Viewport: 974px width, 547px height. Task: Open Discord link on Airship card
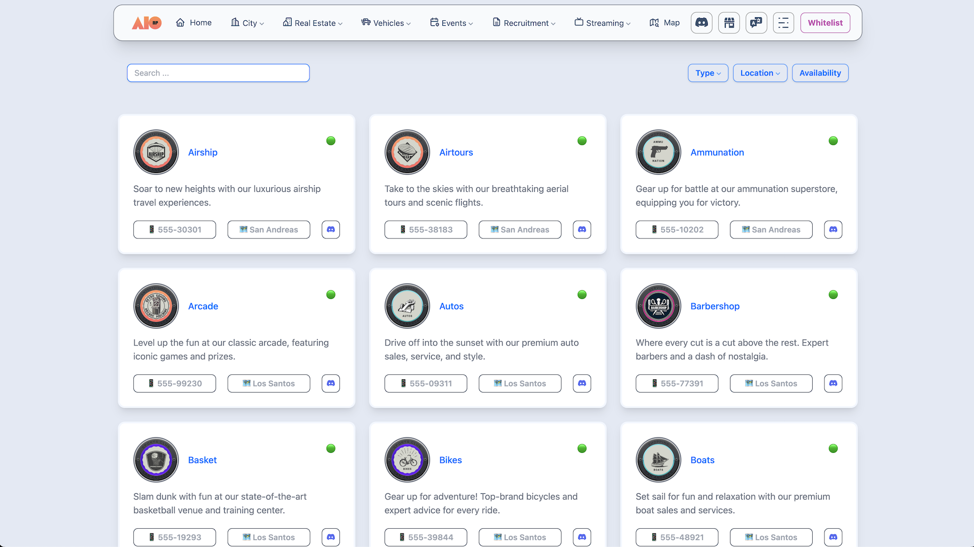pyautogui.click(x=331, y=229)
